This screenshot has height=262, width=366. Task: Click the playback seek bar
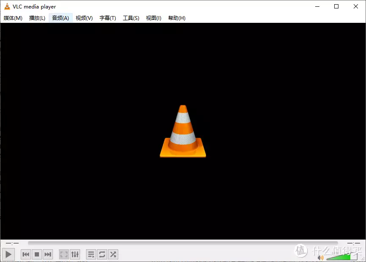(x=183, y=243)
